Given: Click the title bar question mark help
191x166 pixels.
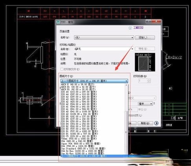Looking at the screenshot, I should [x=149, y=21].
